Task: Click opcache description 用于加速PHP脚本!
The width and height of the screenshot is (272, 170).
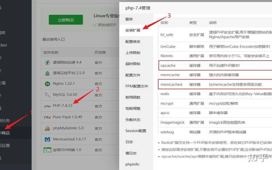Action: pyautogui.click(x=224, y=66)
